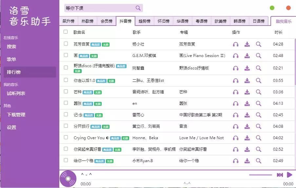296x188 pixels.
Task: Search for 记·念 using row magnifier
Action: point(259,115)
